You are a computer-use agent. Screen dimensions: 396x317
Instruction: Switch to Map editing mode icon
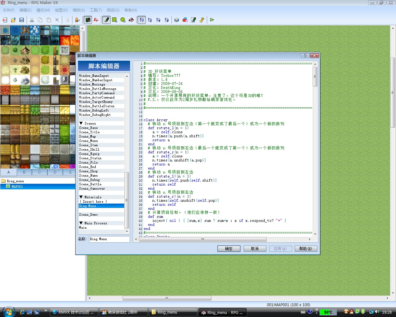(88, 20)
